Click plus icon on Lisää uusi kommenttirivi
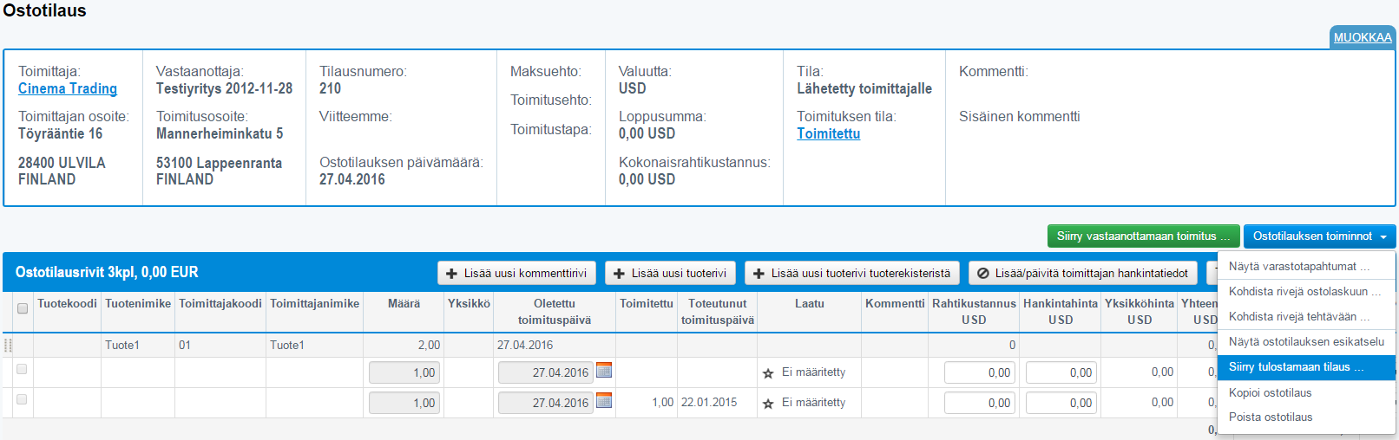Viewport: 1399px width, 440px height. [x=451, y=274]
